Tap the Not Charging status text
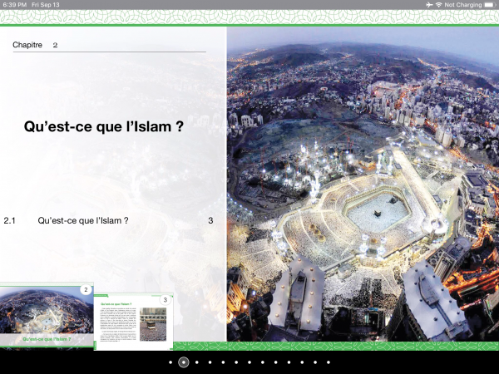This screenshot has height=374, width=499. click(464, 5)
